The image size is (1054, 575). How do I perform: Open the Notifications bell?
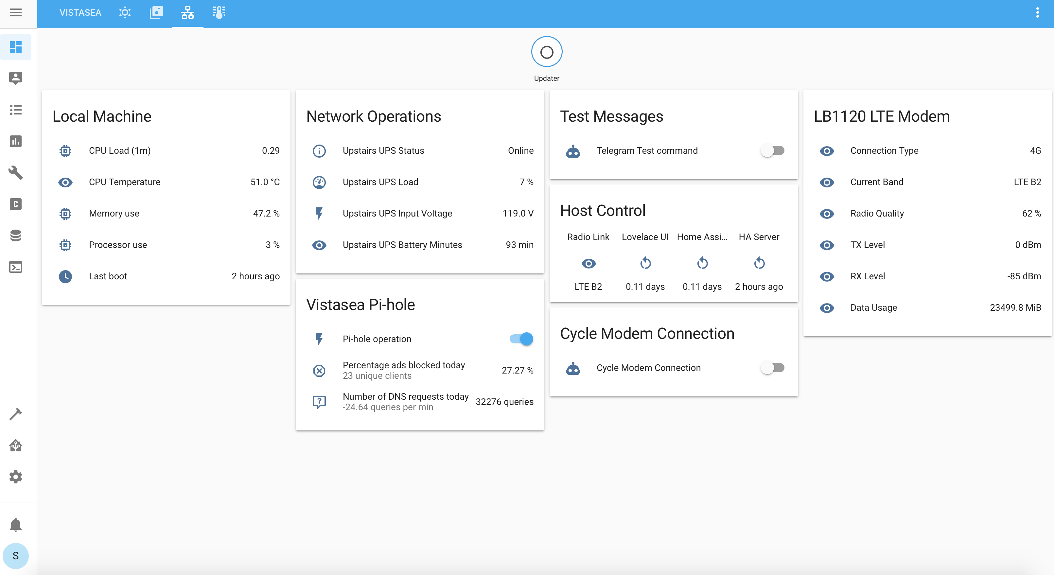(x=16, y=524)
